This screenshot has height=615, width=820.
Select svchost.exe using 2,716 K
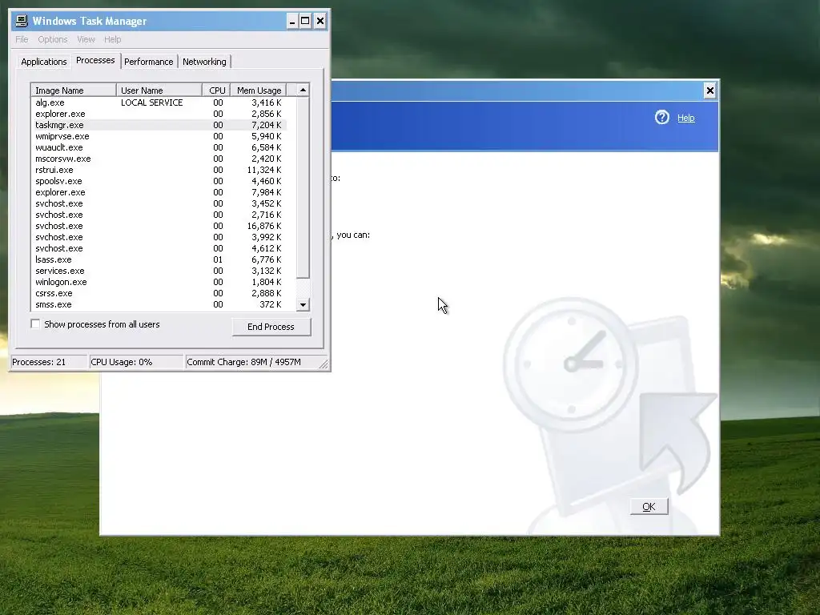159,215
